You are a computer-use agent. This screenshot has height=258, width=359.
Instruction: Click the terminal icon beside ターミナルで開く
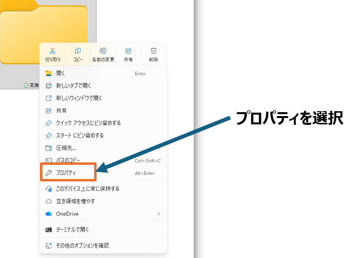[49, 230]
